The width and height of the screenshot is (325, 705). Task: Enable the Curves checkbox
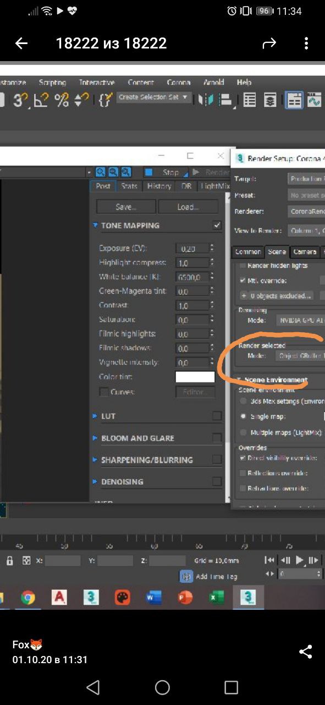pos(103,392)
